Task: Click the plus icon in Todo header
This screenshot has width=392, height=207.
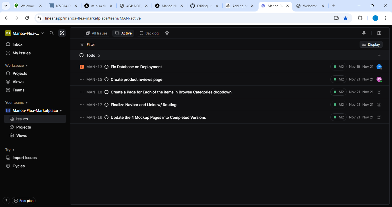Action: tap(379, 55)
